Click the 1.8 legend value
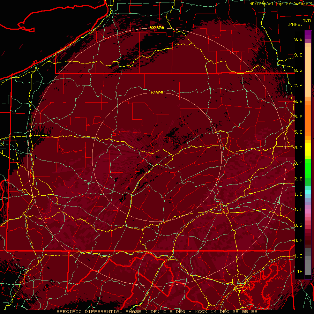Viewport: 314px width, 314px height. pos(298,194)
